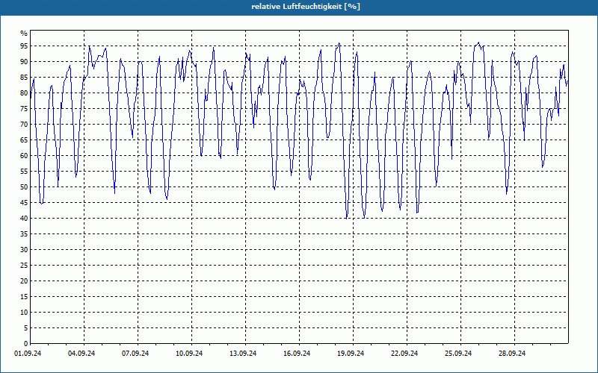Click the '%' unit label on y-axis

(x=24, y=34)
